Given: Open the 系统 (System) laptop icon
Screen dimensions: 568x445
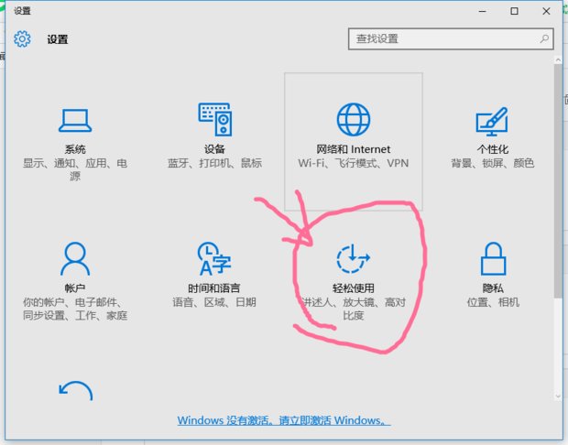Looking at the screenshot, I should pos(75,121).
